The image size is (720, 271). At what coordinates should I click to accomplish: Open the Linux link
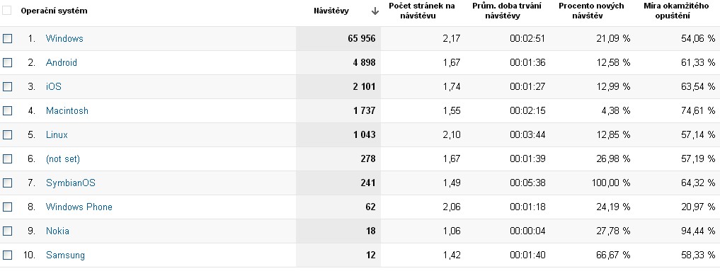57,135
